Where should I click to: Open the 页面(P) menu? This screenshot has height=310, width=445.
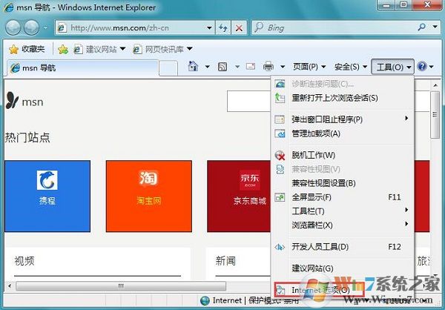coord(309,67)
